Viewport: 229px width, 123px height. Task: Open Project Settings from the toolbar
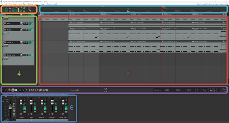[13, 8]
